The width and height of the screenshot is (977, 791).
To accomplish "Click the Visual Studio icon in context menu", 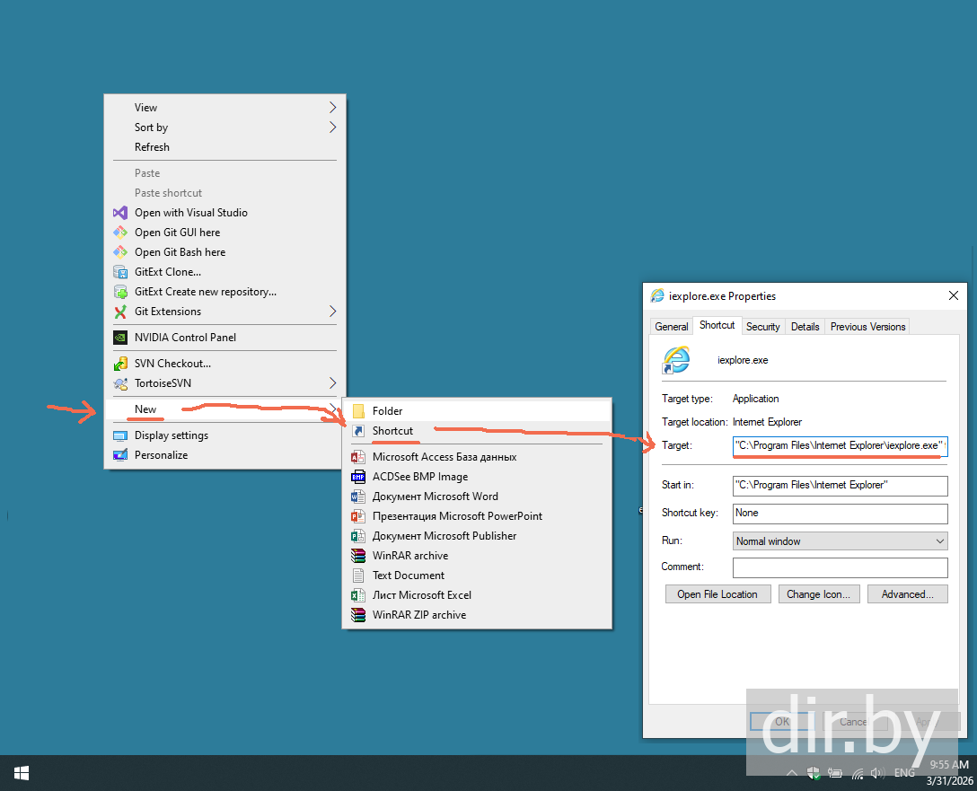I will point(120,213).
